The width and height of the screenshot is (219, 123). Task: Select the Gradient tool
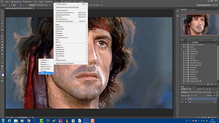2,45
